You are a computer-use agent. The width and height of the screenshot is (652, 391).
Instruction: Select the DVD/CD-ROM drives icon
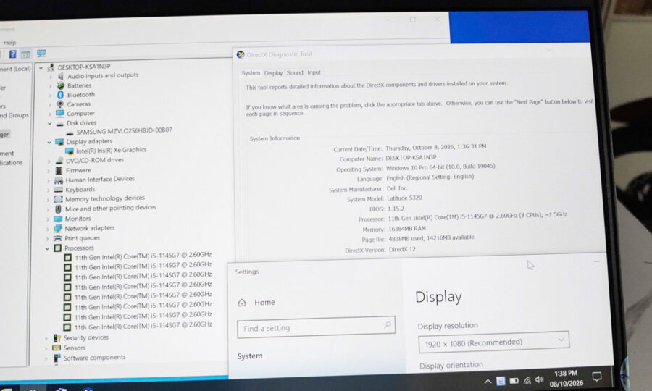click(x=59, y=161)
